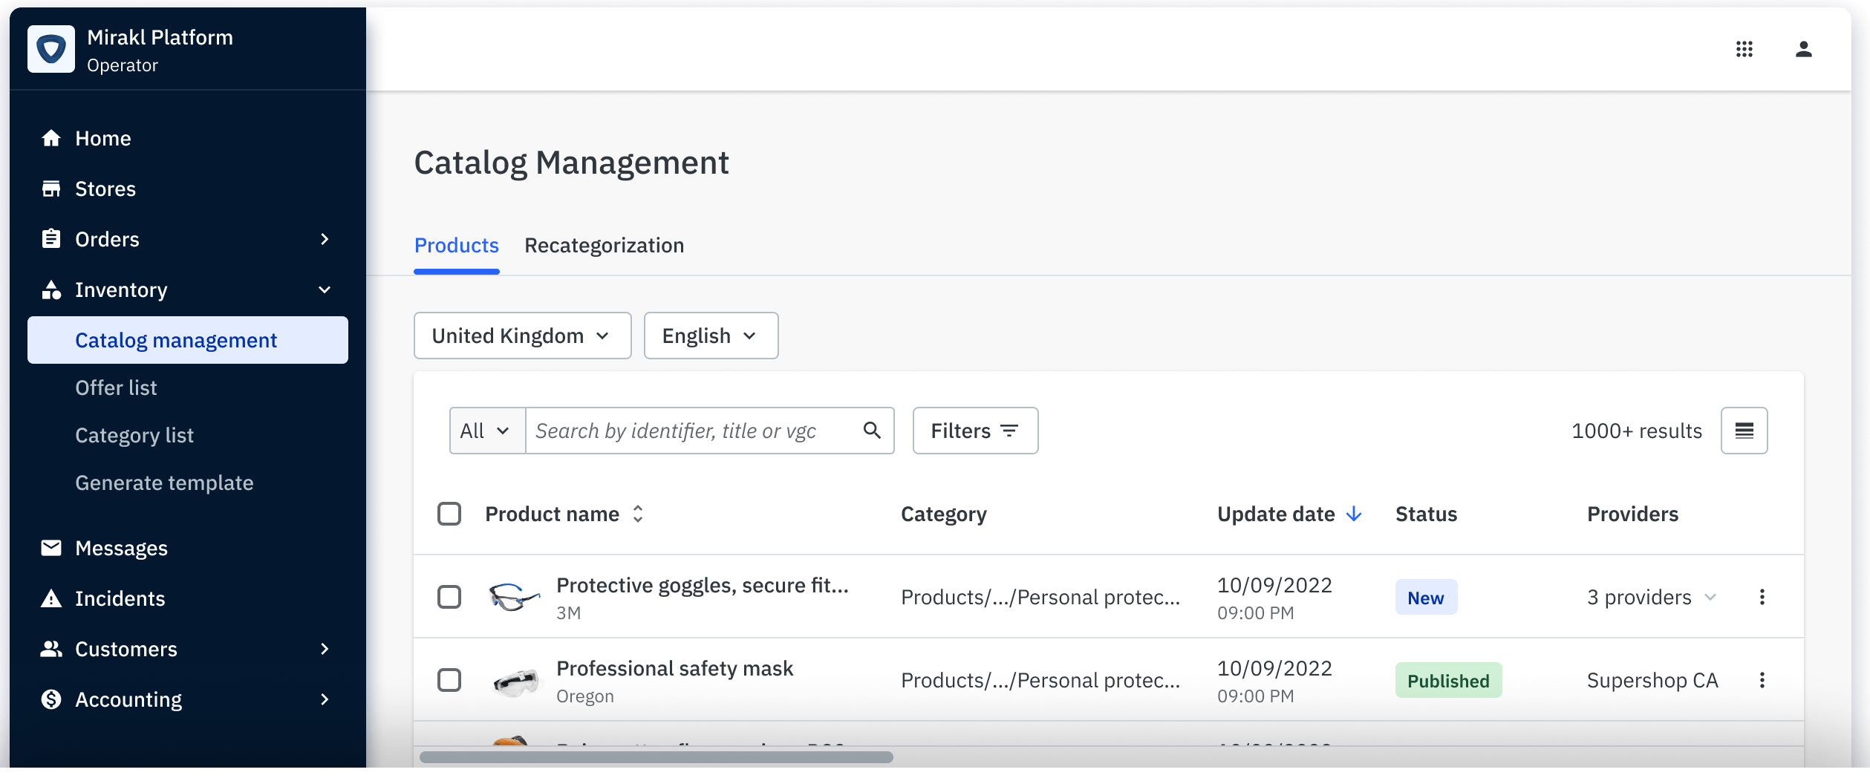Open the English language dropdown
The width and height of the screenshot is (1870, 778).
click(x=711, y=336)
